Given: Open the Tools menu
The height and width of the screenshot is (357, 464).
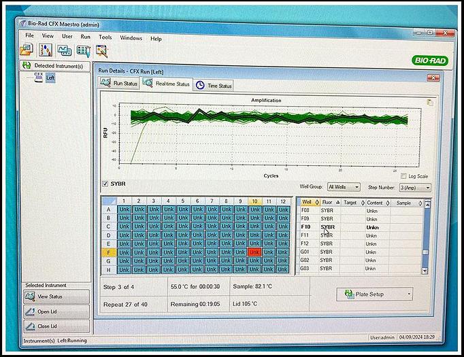Looking at the screenshot, I should point(105,37).
